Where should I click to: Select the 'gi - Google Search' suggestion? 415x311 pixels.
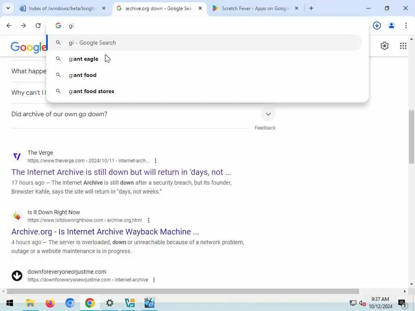pos(204,43)
